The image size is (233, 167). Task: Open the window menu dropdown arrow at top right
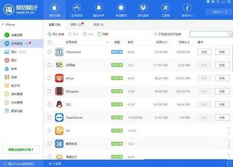(218, 2)
